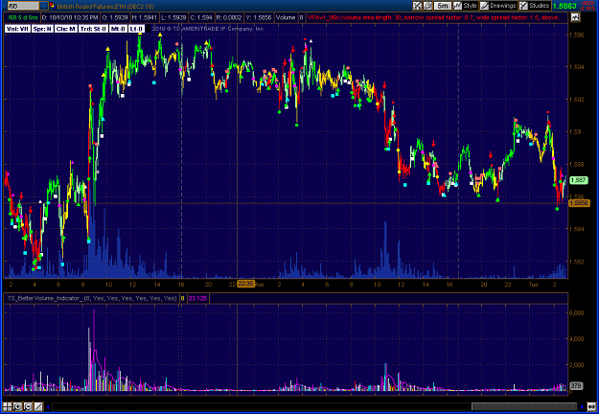Click the Volume label in chart header
Image resolution: width=599 pixels, height=414 pixels.
pyautogui.click(x=286, y=17)
